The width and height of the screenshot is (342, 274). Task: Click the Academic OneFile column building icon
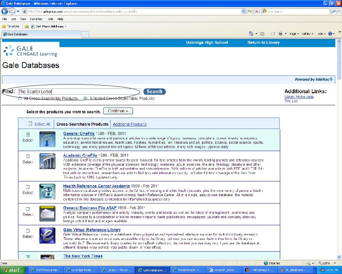(x=47, y=161)
